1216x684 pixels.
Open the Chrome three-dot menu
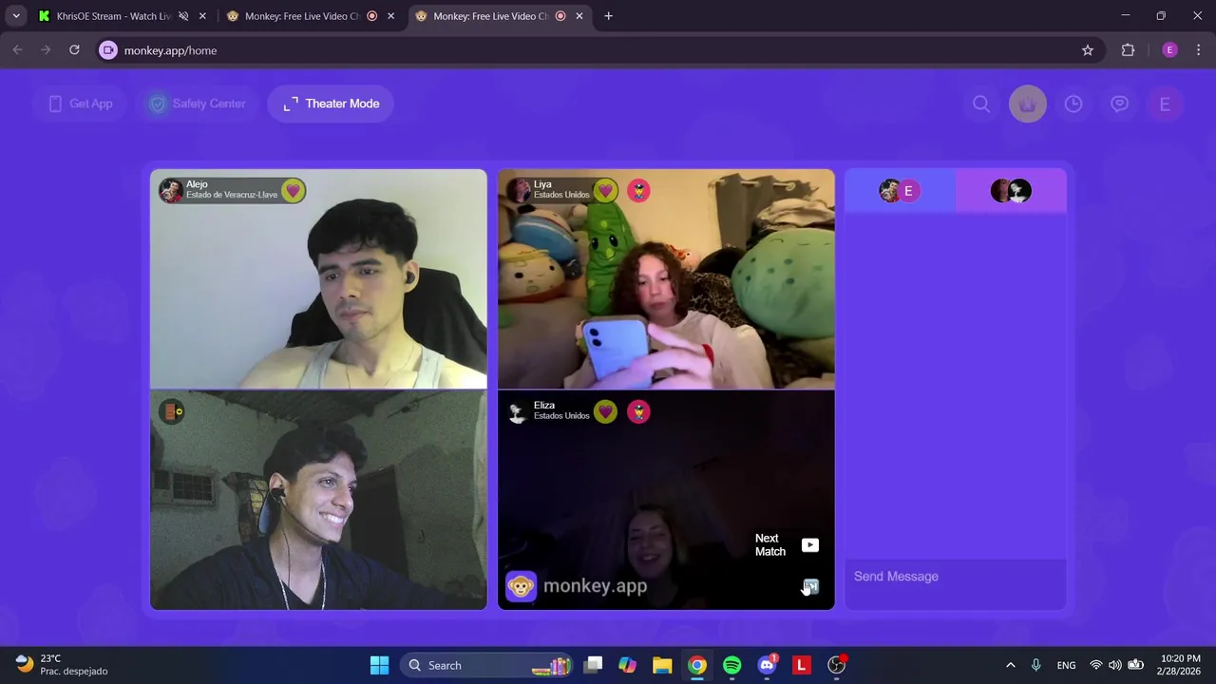click(1198, 50)
